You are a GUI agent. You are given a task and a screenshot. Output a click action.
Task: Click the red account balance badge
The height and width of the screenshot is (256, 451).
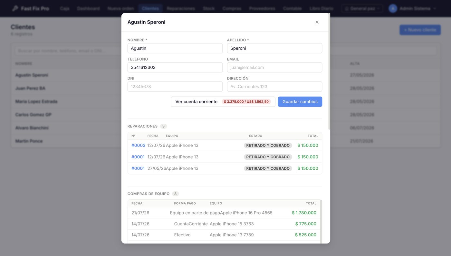[246, 101]
